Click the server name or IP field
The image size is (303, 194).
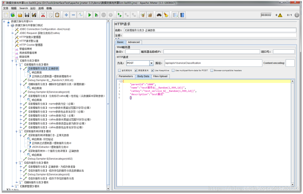click(212, 52)
